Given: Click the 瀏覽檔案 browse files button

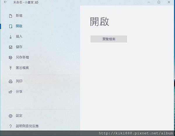Looking at the screenshot, I should pyautogui.click(x=109, y=39).
